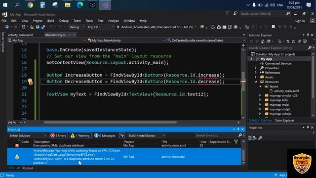The image size is (316, 178).
Task: Open the Analyze menu
Action: (114, 21)
